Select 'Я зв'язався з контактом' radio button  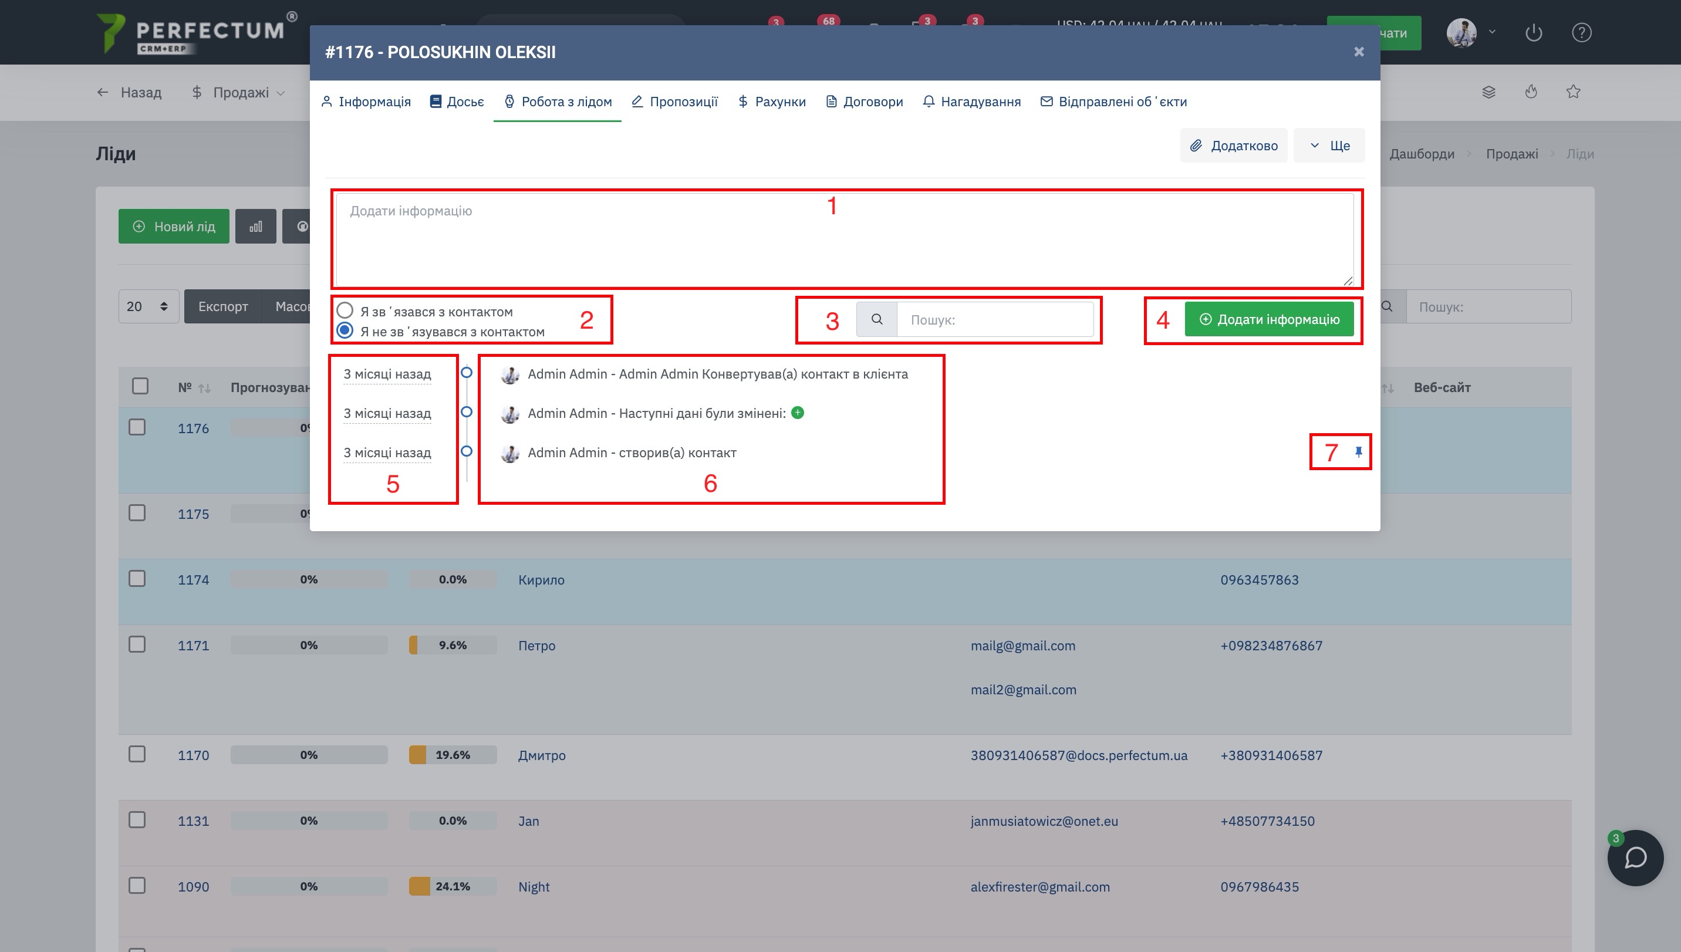coord(345,310)
